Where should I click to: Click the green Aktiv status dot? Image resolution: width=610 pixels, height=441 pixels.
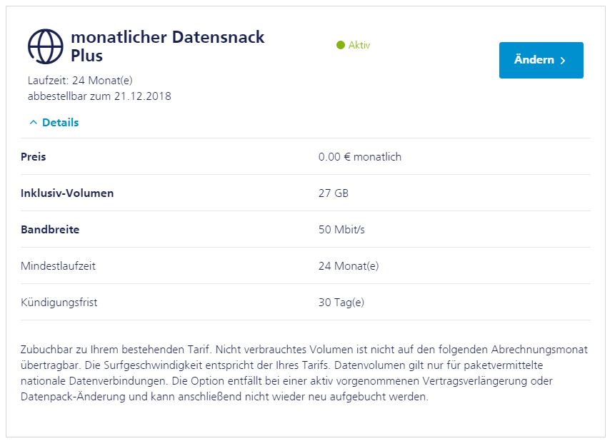point(341,45)
